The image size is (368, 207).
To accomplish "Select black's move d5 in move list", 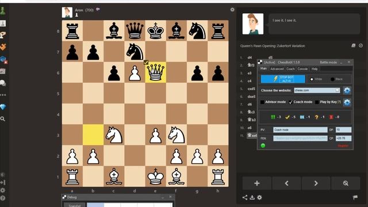I will tap(270, 57).
